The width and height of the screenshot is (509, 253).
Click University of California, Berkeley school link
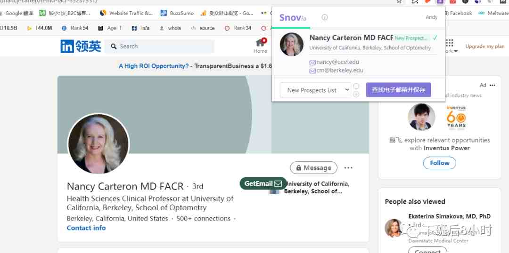(x=317, y=188)
